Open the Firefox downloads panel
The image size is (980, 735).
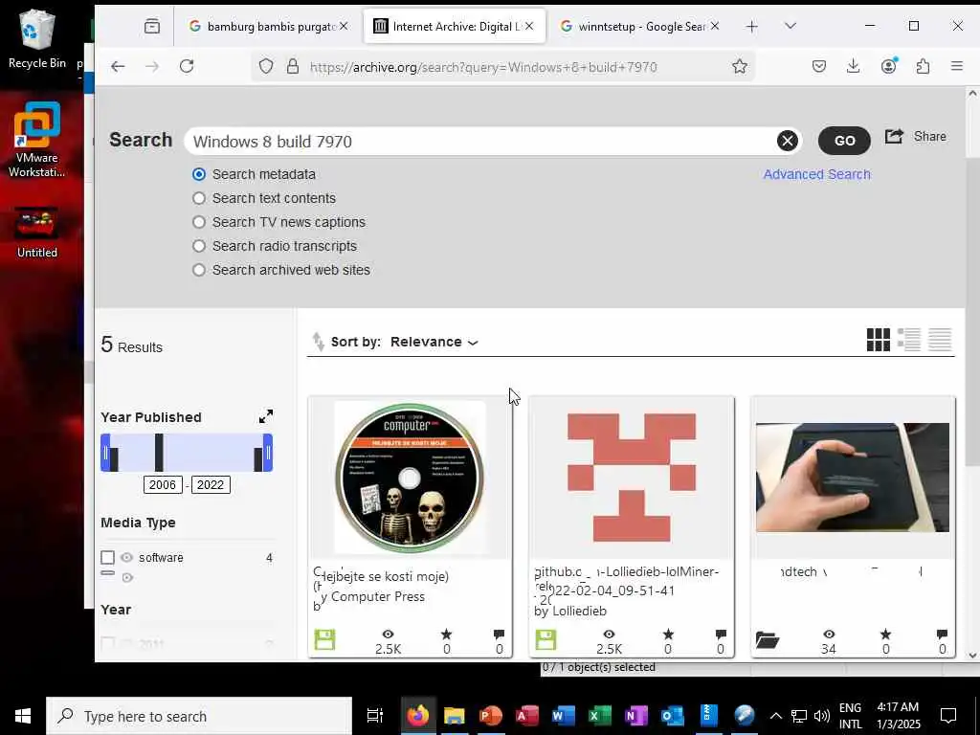point(853,66)
